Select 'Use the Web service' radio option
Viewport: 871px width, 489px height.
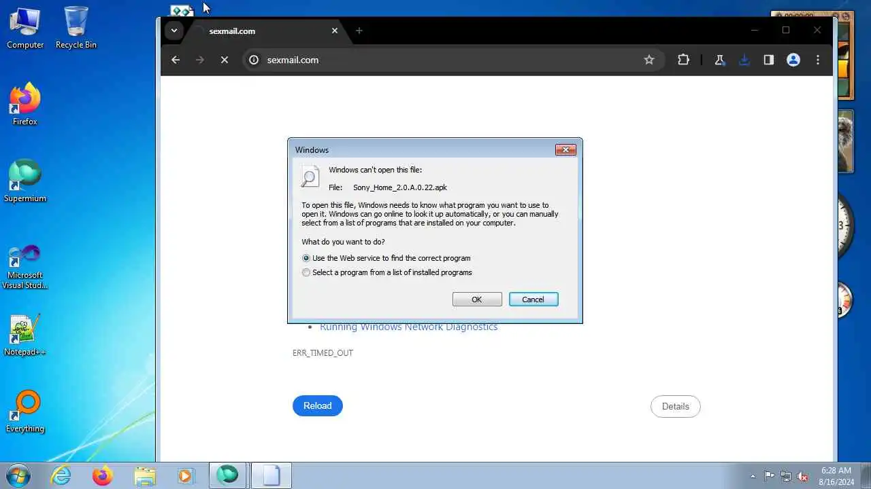coord(387,258)
